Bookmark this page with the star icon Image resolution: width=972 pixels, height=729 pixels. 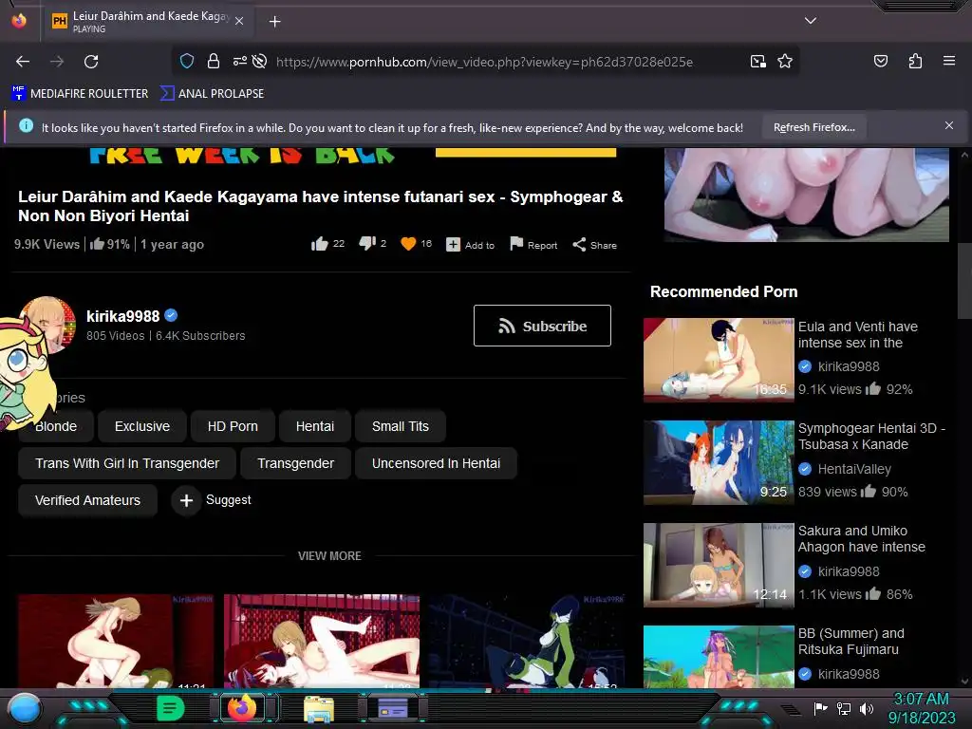point(785,62)
